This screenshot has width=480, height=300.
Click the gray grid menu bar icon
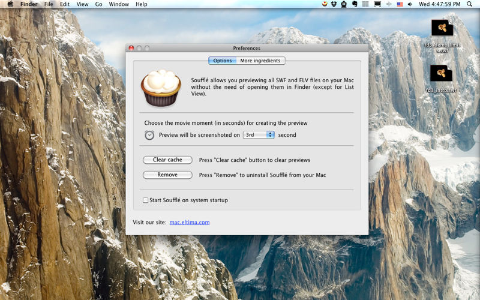pos(365,4)
